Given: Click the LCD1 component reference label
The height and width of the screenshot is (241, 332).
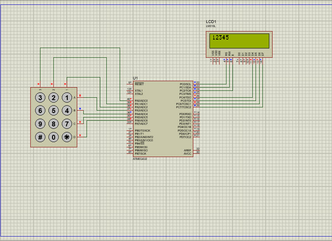Looking at the screenshot, I should pos(211,21).
